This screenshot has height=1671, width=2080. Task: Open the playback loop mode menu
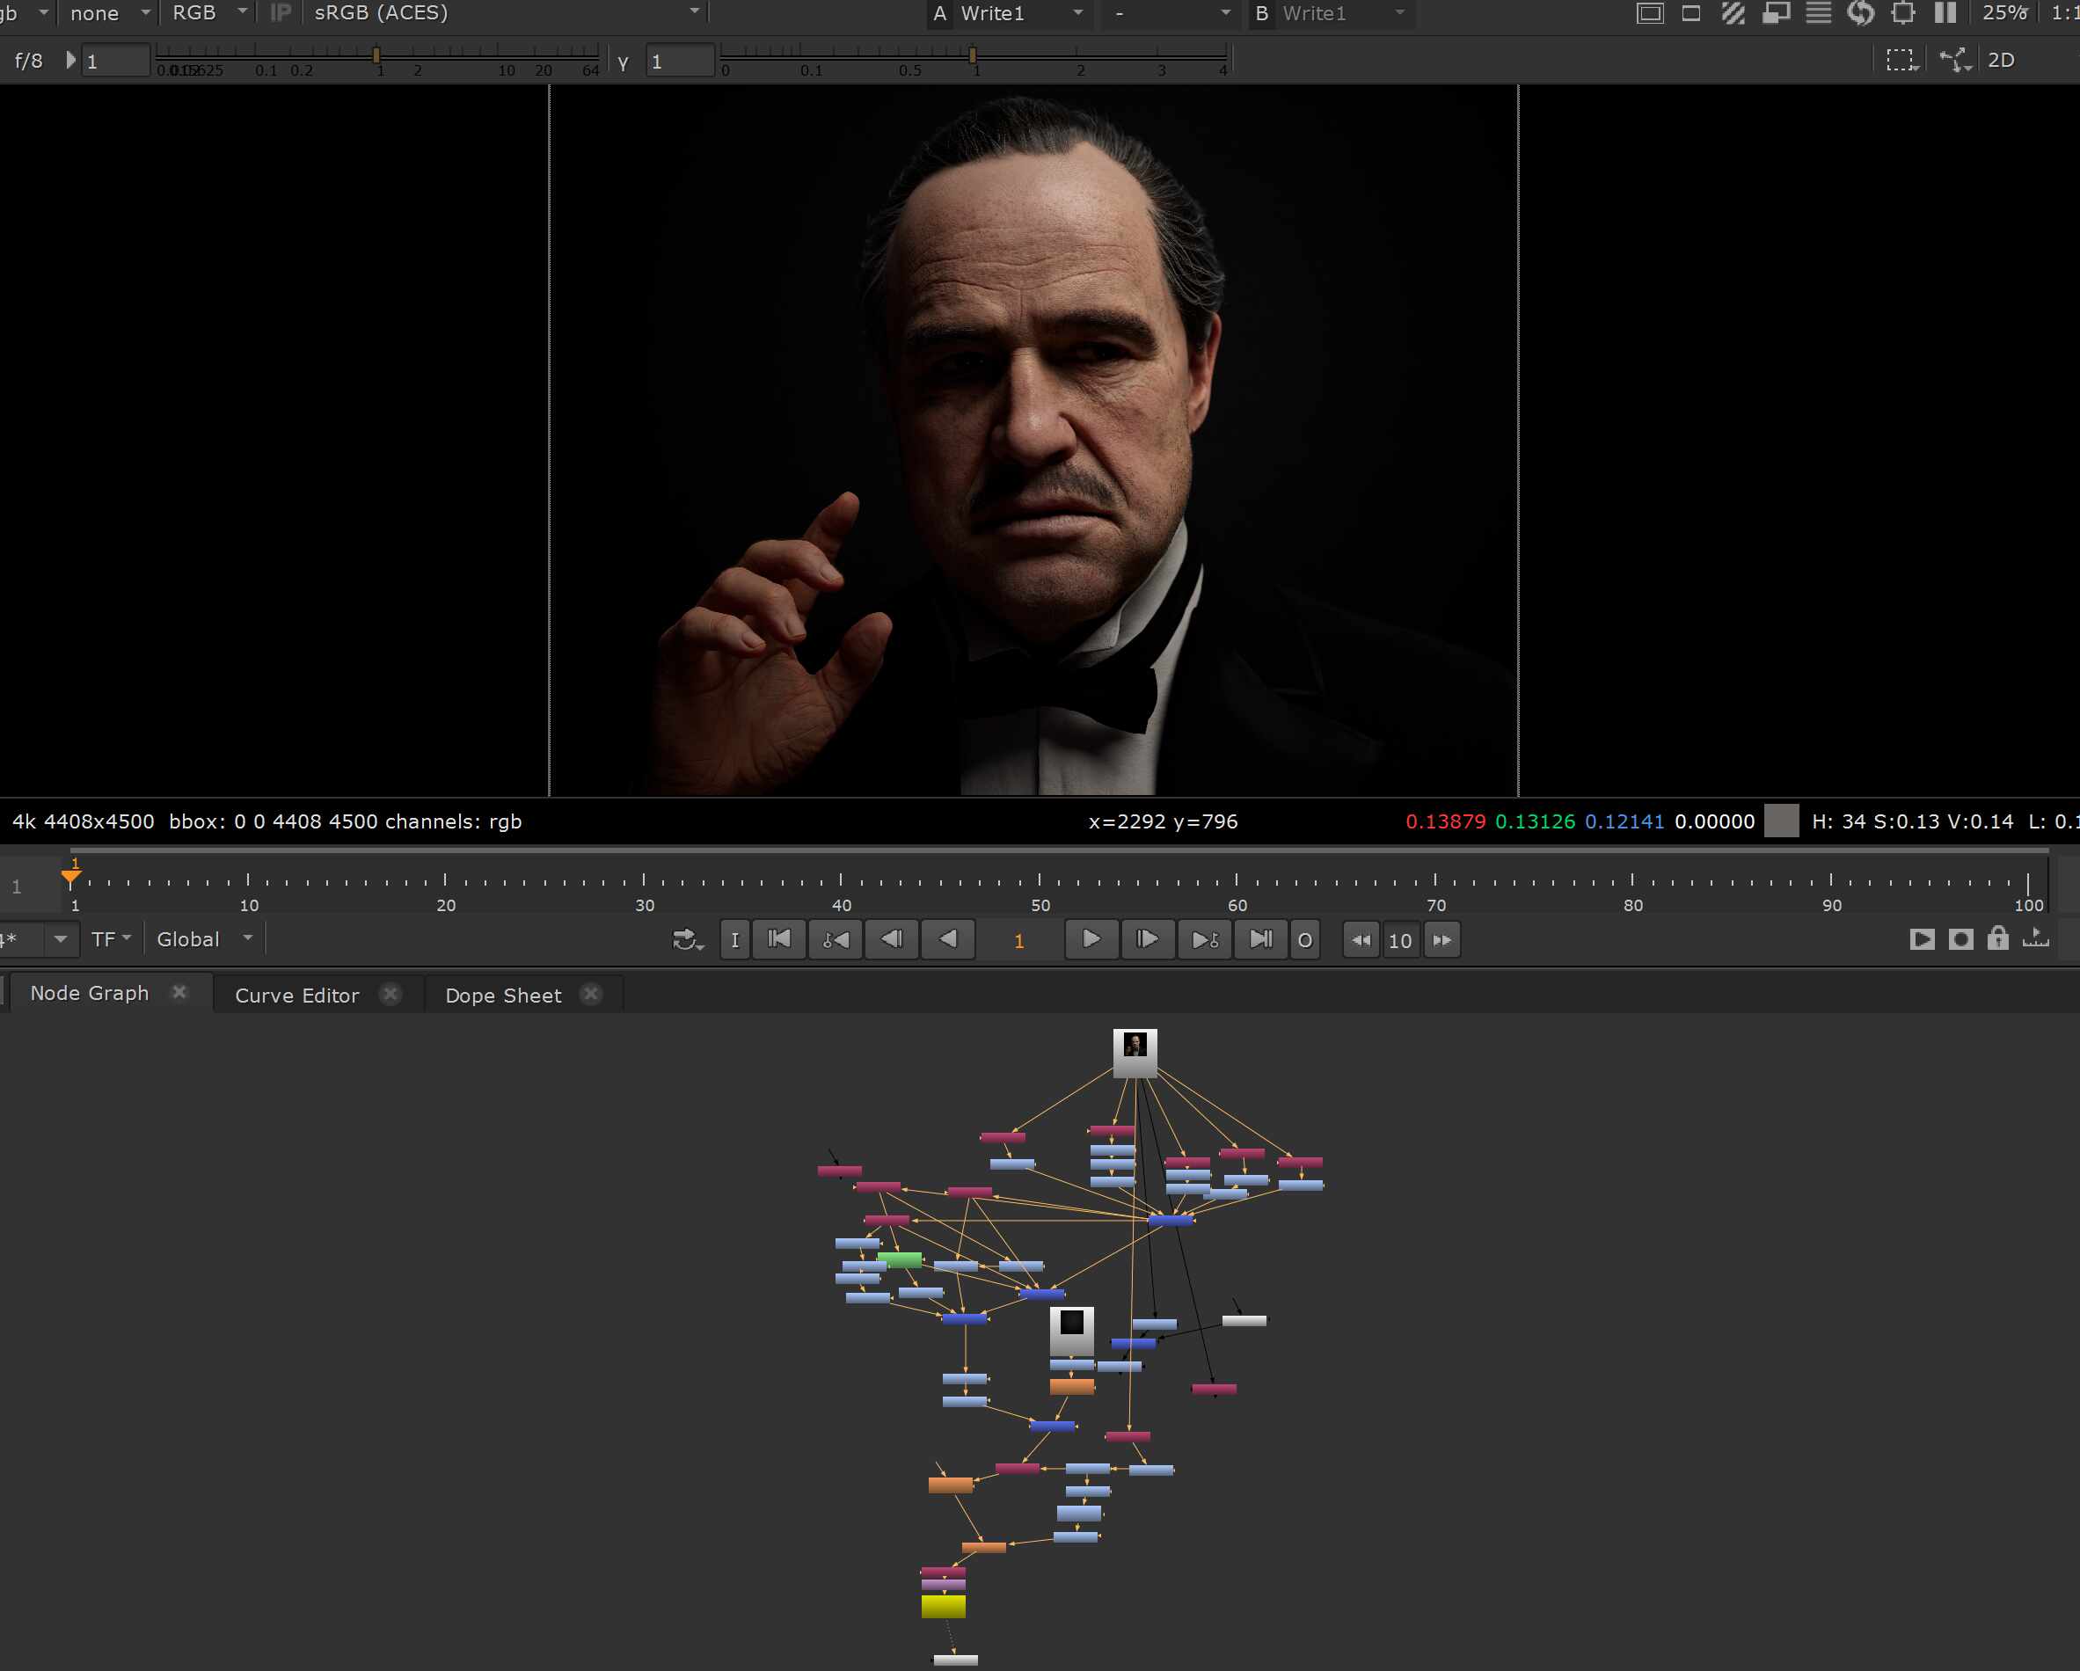pos(688,939)
